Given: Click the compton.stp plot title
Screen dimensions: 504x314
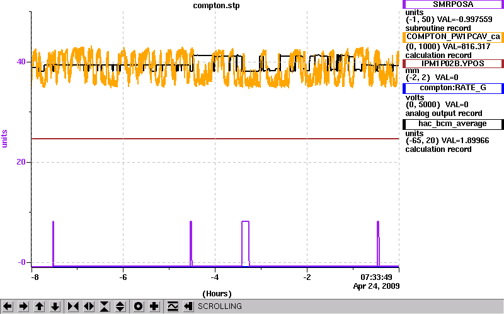Looking at the screenshot, I should [x=216, y=6].
